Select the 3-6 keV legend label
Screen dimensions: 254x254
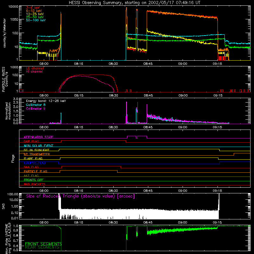point(33,8)
